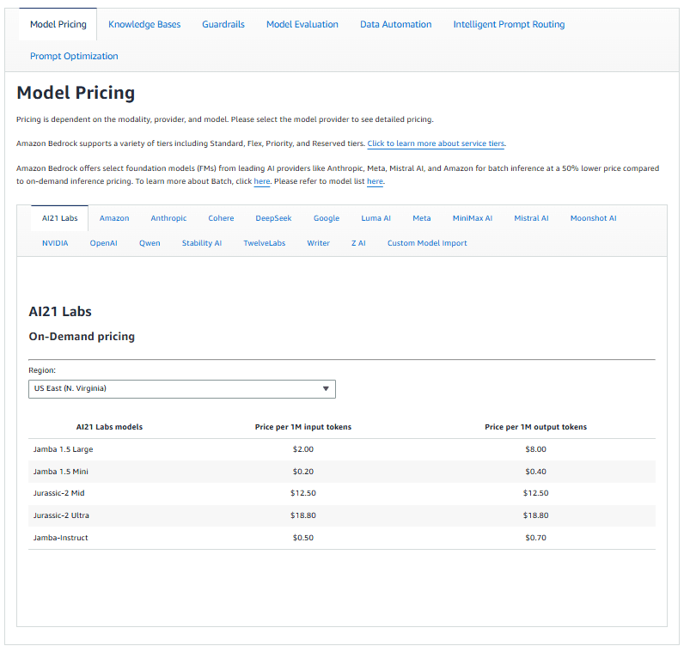Open the Data Automation tab
Viewport: 690px width, 646px height.
(x=395, y=24)
